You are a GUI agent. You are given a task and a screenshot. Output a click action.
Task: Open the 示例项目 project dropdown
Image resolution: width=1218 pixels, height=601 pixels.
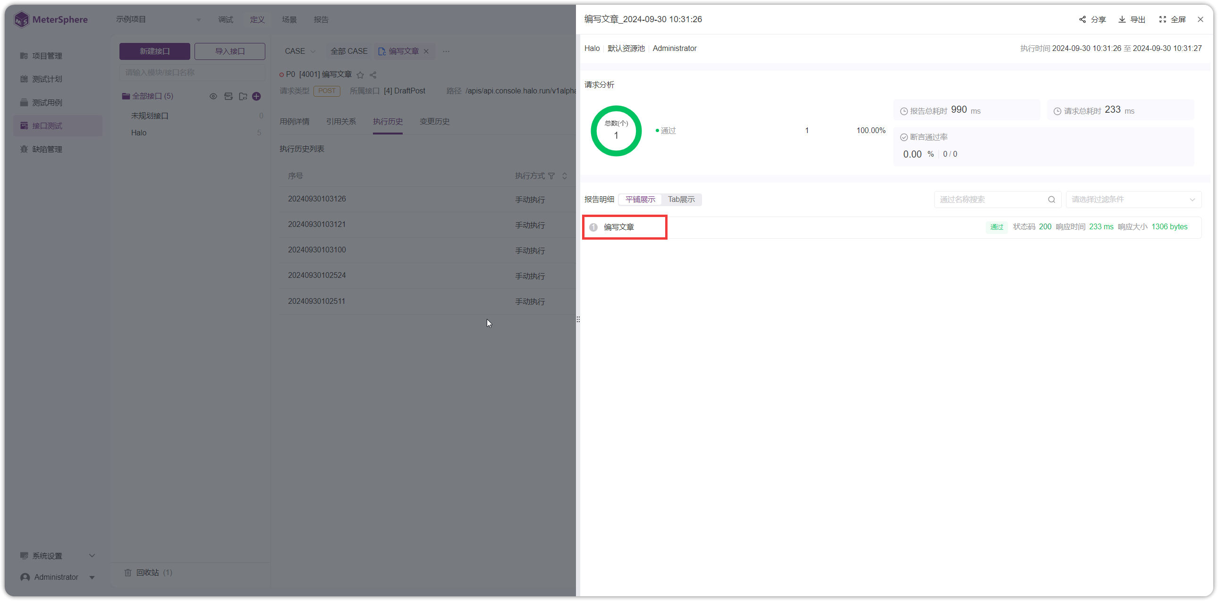point(158,19)
